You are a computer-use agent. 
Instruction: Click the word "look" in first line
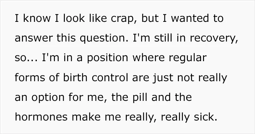pos(74,18)
